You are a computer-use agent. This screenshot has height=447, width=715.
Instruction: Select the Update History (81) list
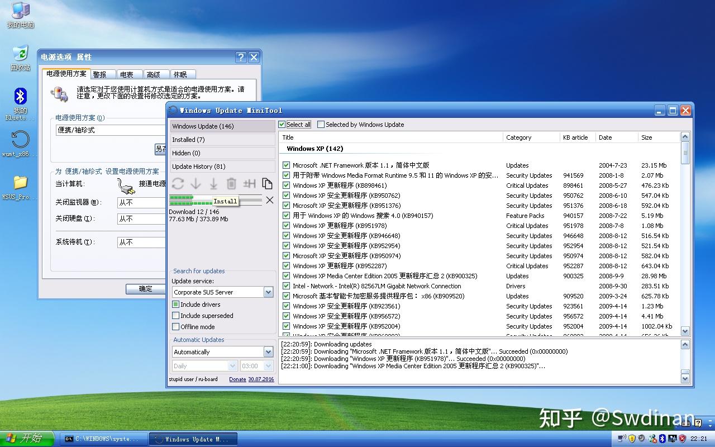point(222,167)
